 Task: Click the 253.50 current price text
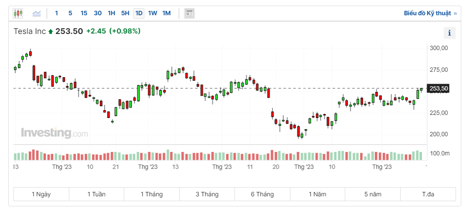69,31
